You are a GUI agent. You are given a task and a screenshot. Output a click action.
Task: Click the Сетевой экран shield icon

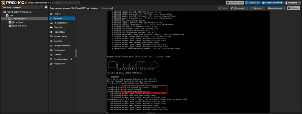51,59
